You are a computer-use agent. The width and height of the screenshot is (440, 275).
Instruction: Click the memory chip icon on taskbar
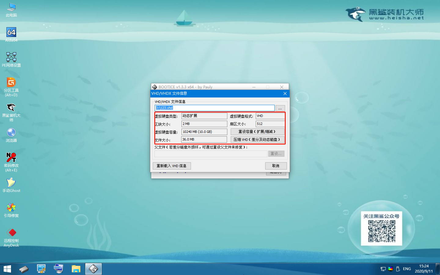coord(24,269)
